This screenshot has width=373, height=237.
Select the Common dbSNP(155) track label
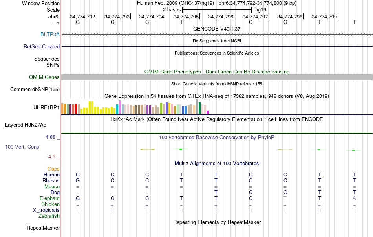[35, 89]
